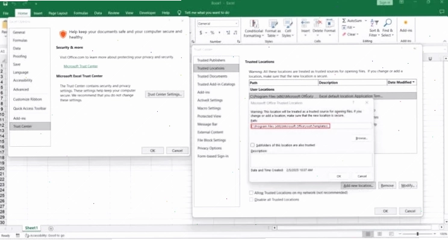The width and height of the screenshot is (448, 240).
Task: Click the AutoSum sigma icon
Action: [x=344, y=20]
